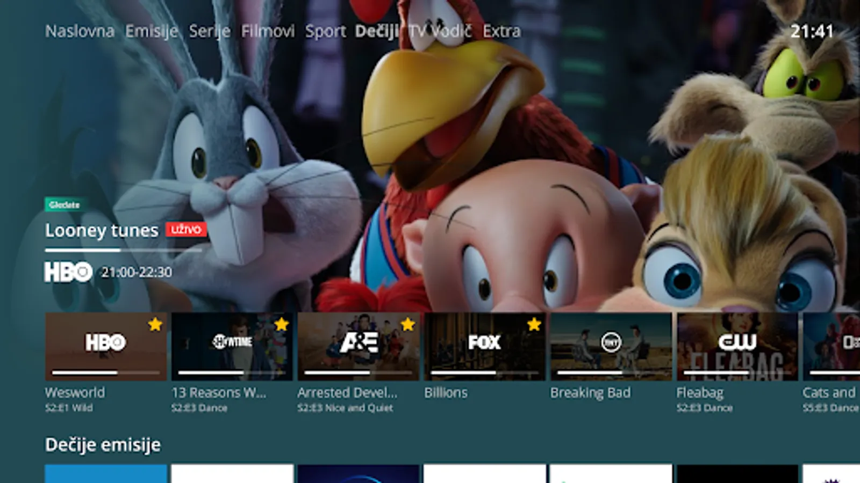860x483 pixels.
Task: Click S2:E3 Dance under 13 Reasons
Action: pyautogui.click(x=199, y=408)
